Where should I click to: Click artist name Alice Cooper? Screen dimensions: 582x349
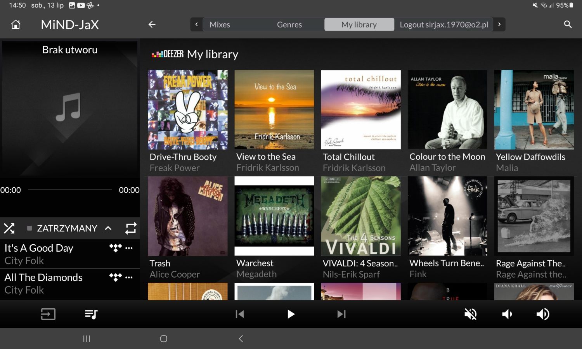(x=175, y=274)
